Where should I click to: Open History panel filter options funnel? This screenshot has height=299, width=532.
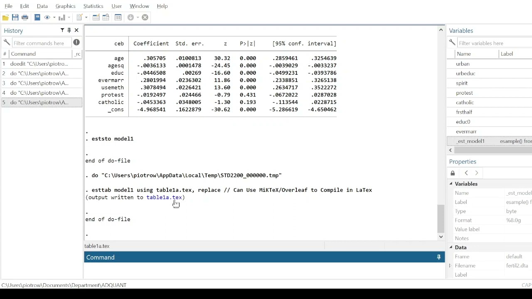[62, 30]
